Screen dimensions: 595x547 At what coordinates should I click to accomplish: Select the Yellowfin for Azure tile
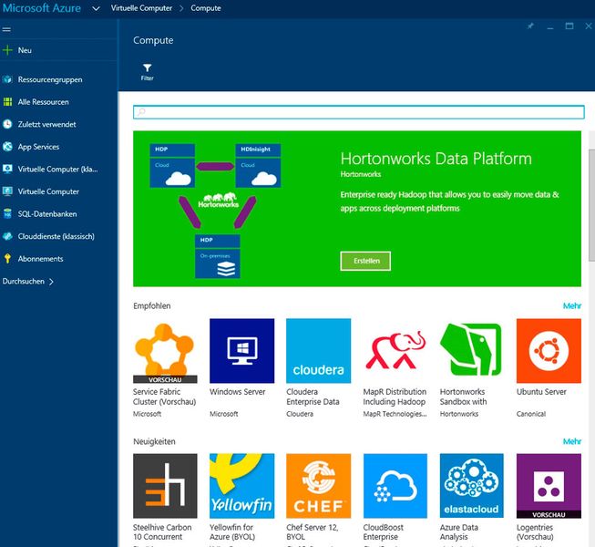[x=241, y=486]
